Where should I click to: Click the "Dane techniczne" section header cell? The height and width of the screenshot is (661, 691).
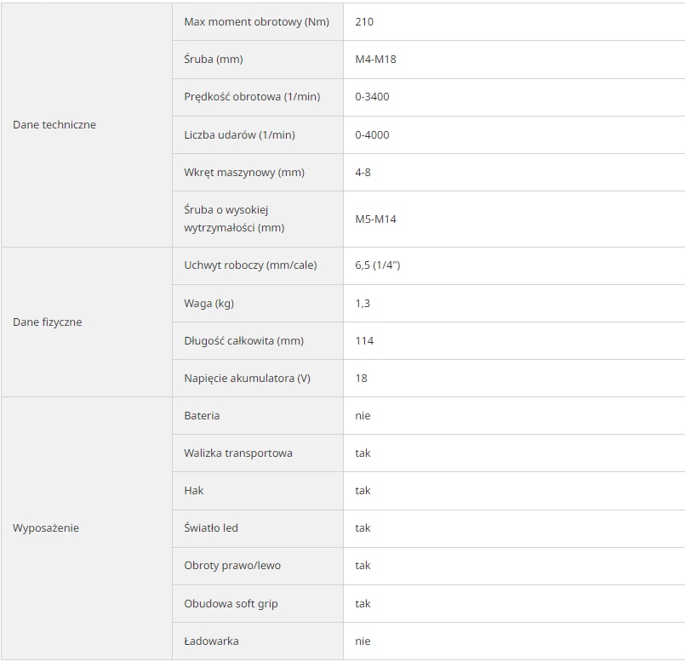(x=54, y=125)
